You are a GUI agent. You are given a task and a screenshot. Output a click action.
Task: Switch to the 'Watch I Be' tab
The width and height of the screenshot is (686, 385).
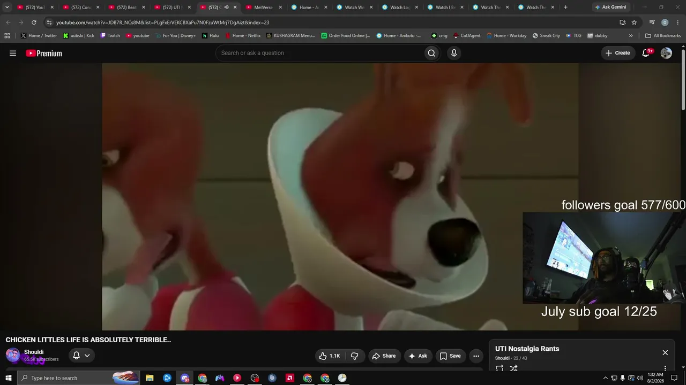click(445, 7)
